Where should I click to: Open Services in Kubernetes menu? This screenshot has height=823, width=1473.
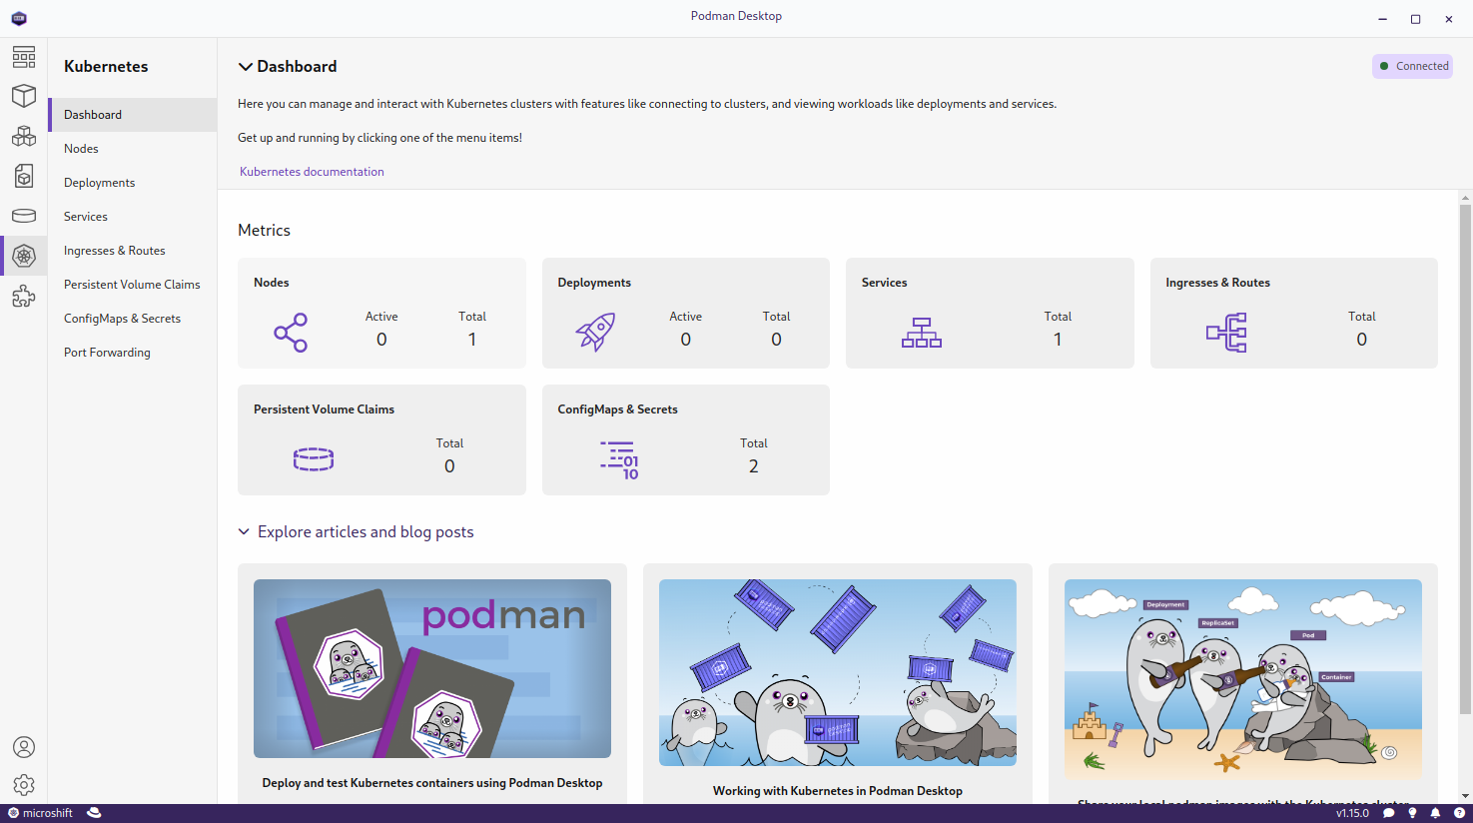tap(133, 217)
